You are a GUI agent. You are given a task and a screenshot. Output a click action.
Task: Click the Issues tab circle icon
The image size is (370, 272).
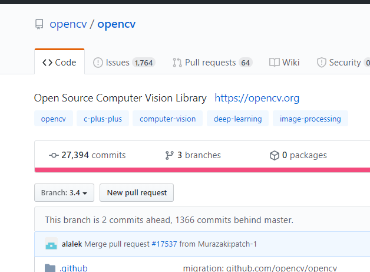(98, 63)
